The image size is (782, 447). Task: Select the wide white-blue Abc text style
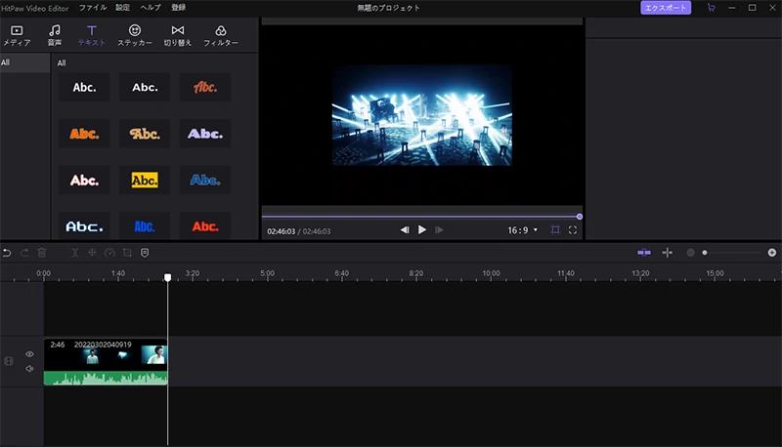tap(84, 226)
